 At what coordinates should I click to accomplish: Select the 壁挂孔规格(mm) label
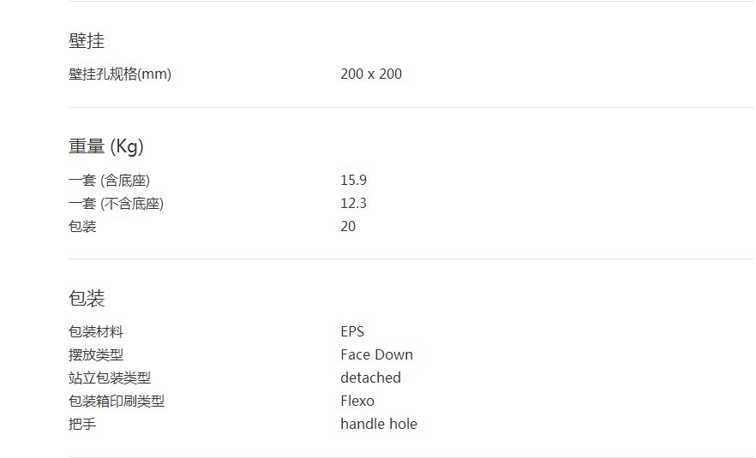120,74
